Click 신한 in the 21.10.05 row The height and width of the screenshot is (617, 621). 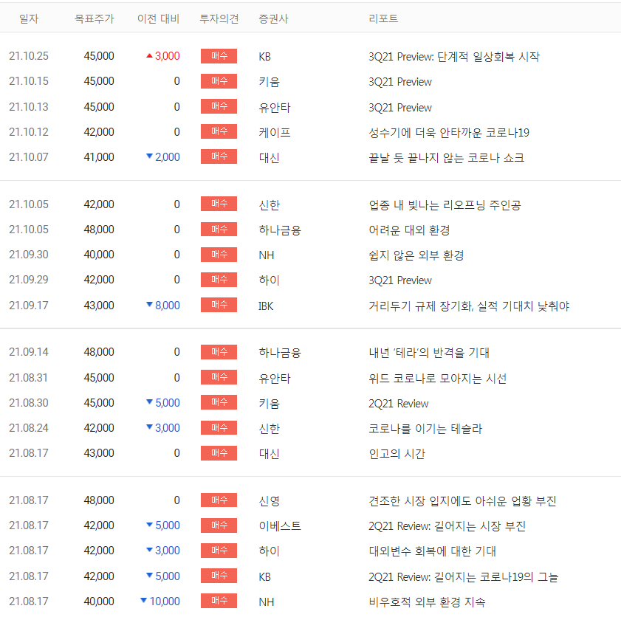tap(270, 205)
